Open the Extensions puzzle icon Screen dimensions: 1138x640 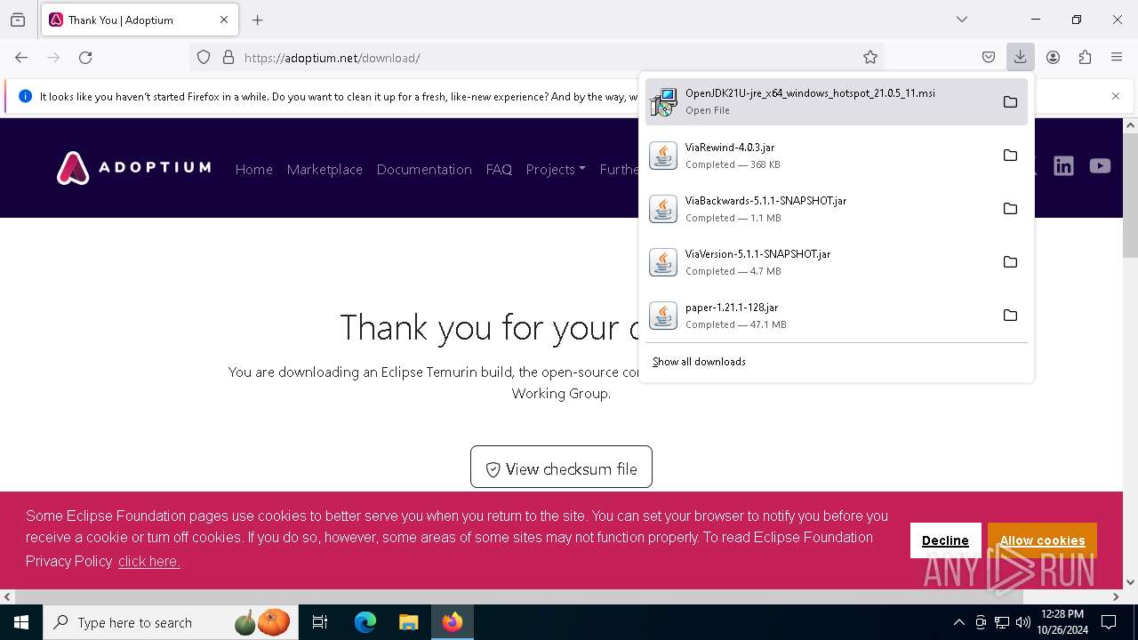(x=1085, y=58)
